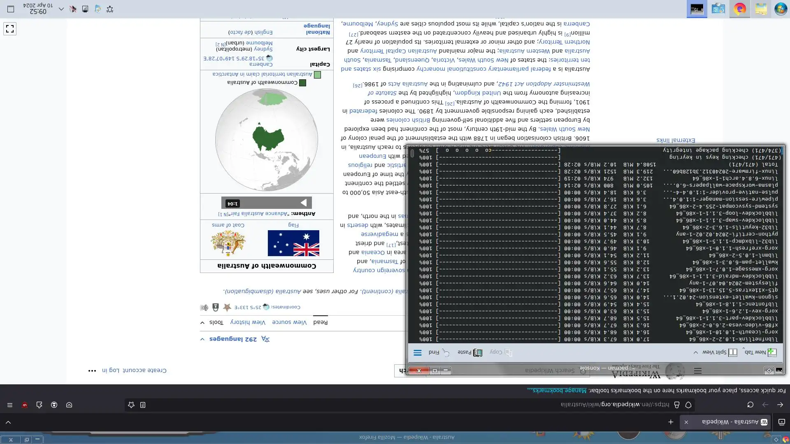Image resolution: width=790 pixels, height=444 pixels.
Task: Reload the page in Firefox
Action: tap(750, 405)
